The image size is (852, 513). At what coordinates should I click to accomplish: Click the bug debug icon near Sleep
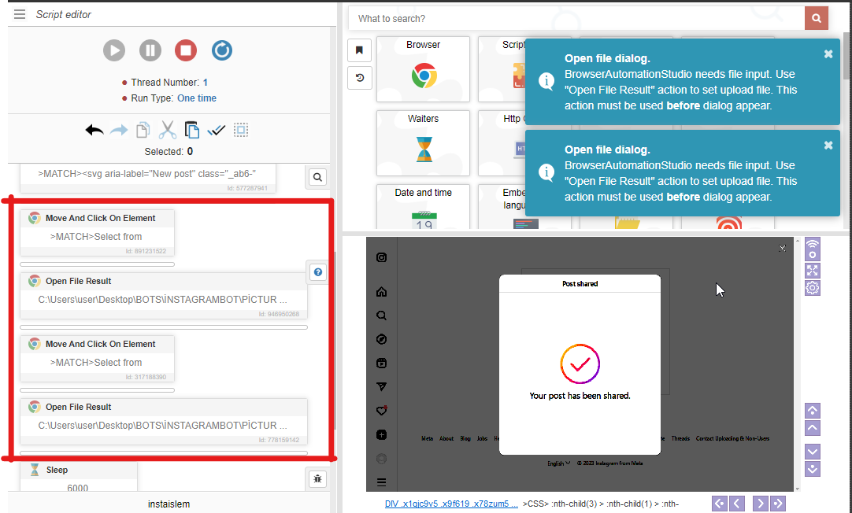point(317,478)
